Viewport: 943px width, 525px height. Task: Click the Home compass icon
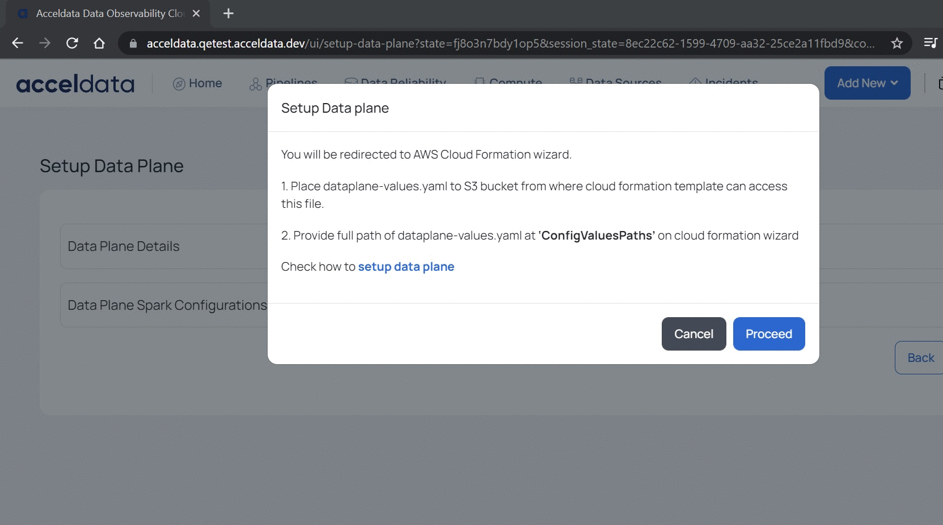coord(179,84)
